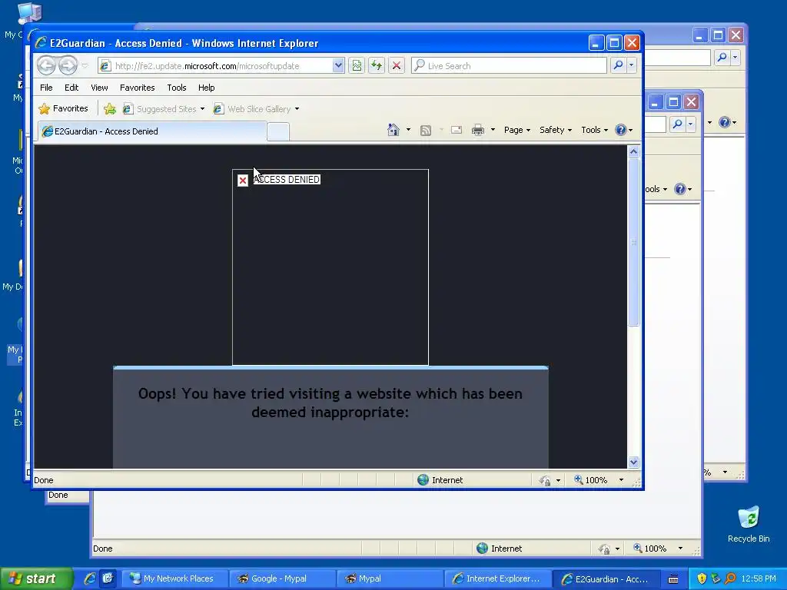Image resolution: width=787 pixels, height=590 pixels.
Task: Launch Internet Explorer from Quick Launch
Action: pyautogui.click(x=90, y=578)
